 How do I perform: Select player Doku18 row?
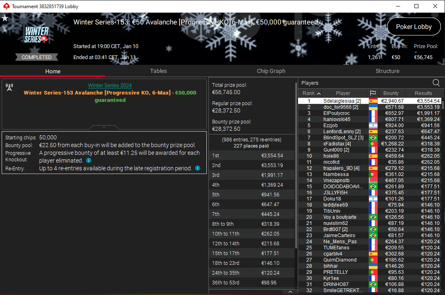[370, 199]
